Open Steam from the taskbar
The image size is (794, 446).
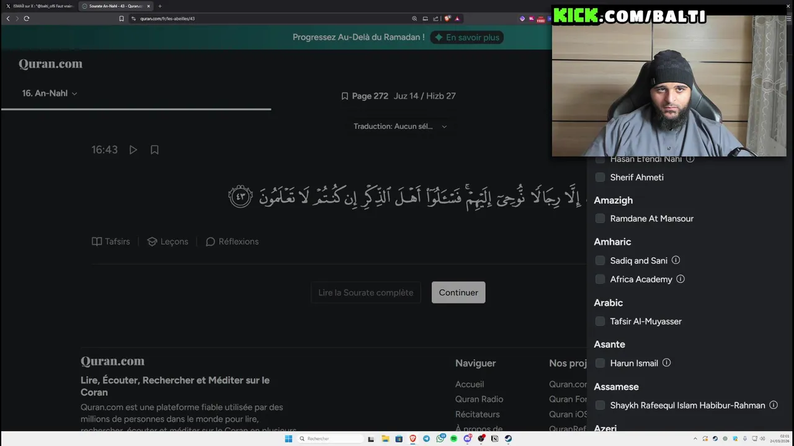(508, 439)
